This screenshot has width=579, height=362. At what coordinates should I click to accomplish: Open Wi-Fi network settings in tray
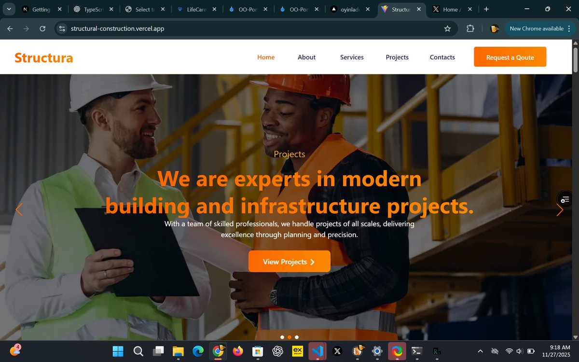pyautogui.click(x=509, y=351)
